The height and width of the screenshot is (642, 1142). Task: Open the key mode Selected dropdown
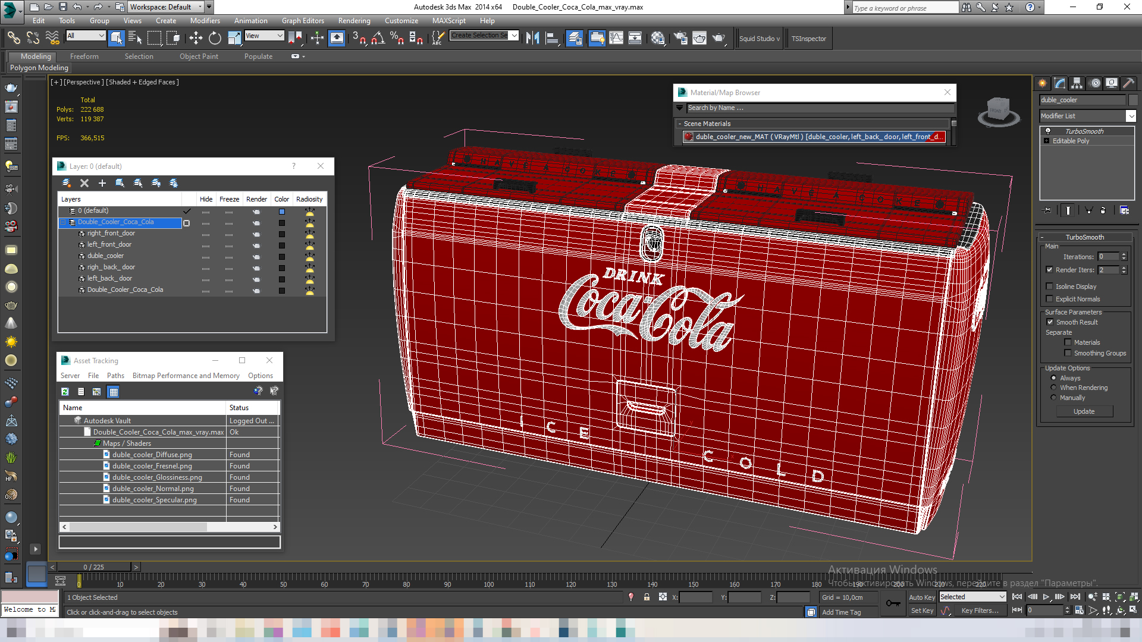[x=972, y=597]
